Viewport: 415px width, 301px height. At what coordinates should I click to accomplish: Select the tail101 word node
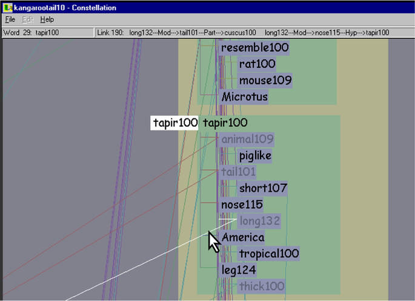click(238, 172)
